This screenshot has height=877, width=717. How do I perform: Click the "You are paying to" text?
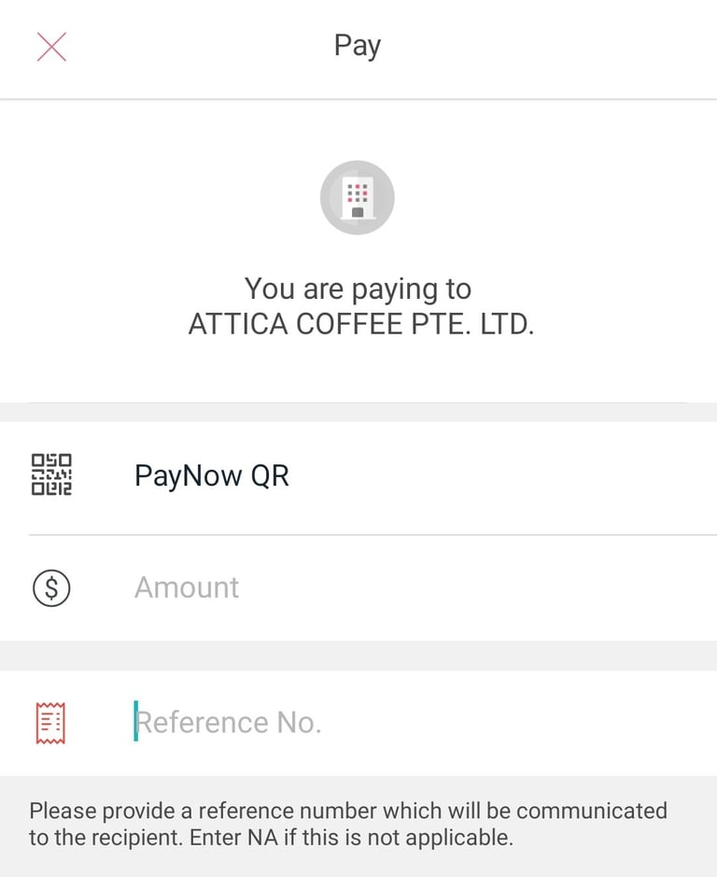[358, 289]
